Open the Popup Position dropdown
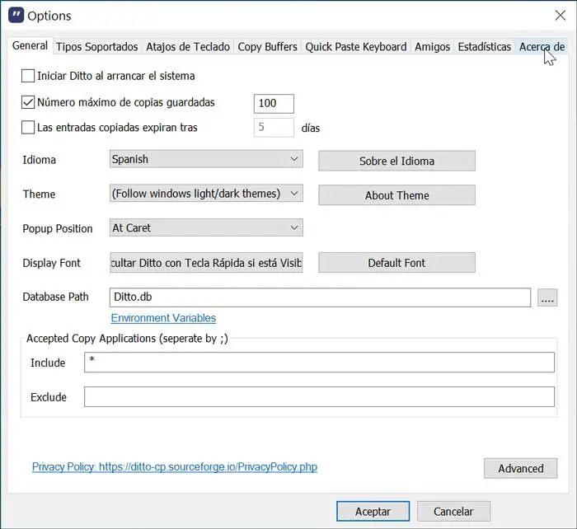 pos(206,228)
